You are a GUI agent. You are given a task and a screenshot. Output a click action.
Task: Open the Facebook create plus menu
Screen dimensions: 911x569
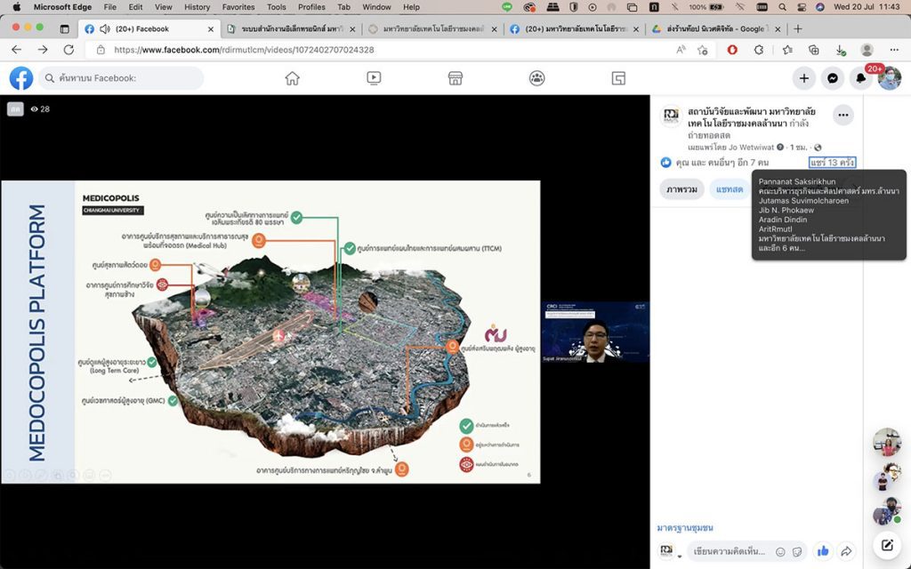[803, 78]
